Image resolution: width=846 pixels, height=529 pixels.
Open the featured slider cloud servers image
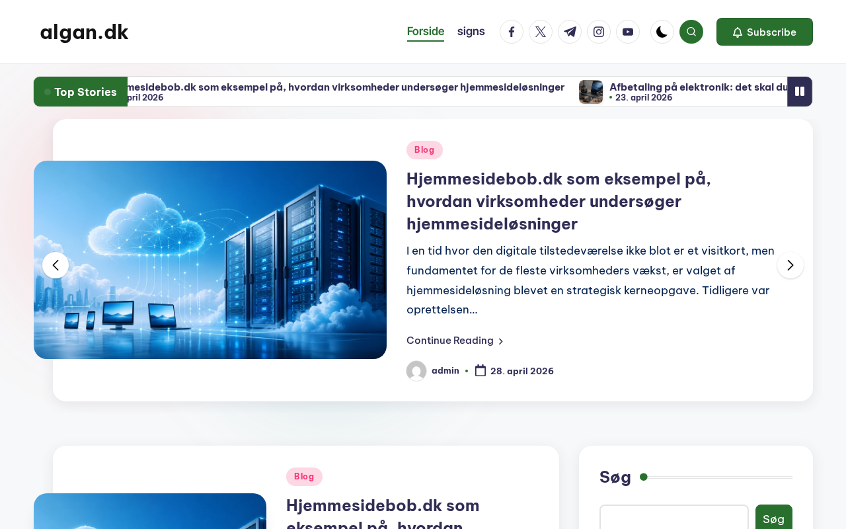pos(210,260)
